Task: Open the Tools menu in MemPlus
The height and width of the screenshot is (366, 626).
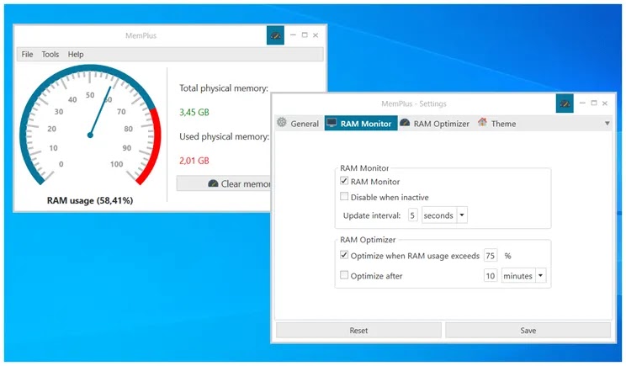Action: click(x=50, y=55)
